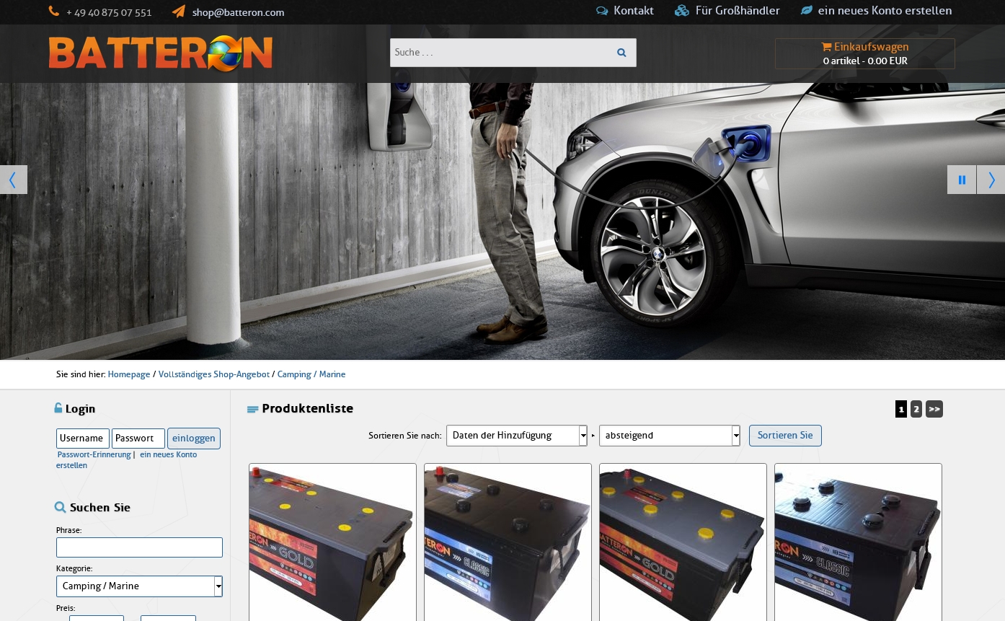Open the 'Für Großhändler' menu item
Viewport: 1005px width, 621px height.
tap(737, 11)
